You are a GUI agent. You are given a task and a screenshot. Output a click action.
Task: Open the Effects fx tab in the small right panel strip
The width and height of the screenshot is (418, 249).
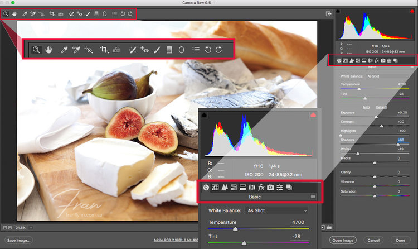377,61
